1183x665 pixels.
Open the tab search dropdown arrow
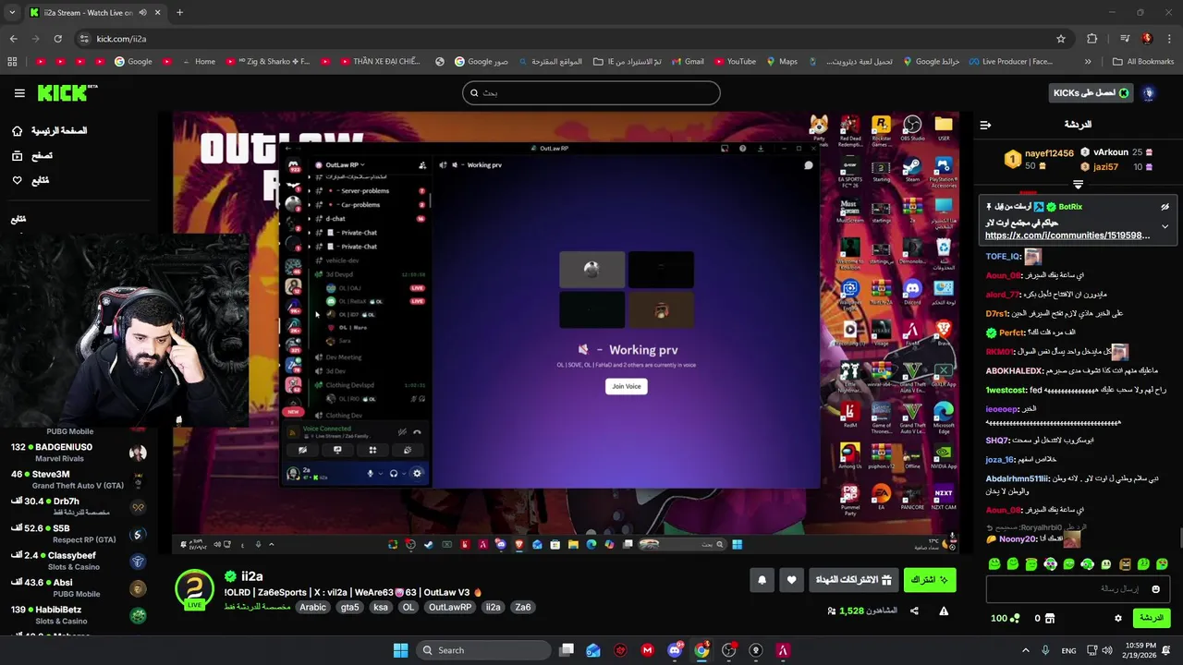pos(12,12)
